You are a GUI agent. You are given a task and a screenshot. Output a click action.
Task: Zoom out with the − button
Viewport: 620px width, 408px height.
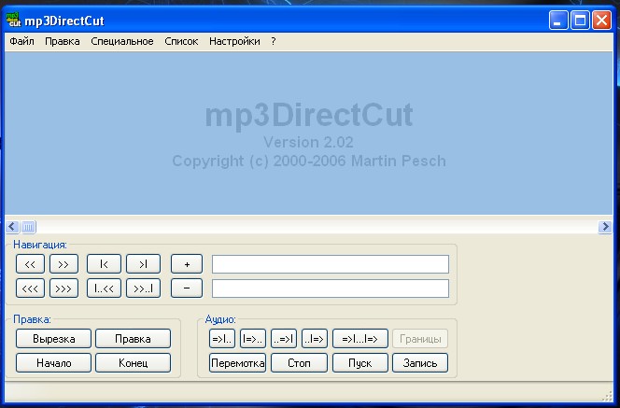[x=187, y=288]
